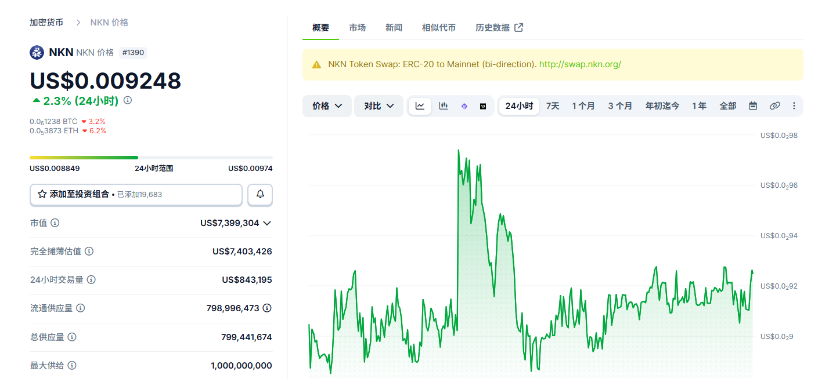Show info for 总供应量
Image resolution: width=829 pixels, height=379 pixels.
click(x=72, y=337)
